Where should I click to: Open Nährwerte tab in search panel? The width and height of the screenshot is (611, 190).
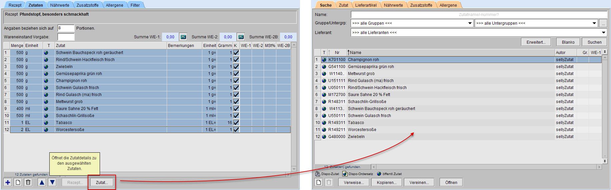(x=393, y=5)
